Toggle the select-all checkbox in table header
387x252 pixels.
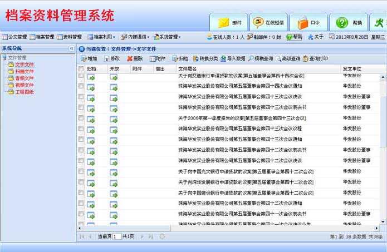(x=81, y=68)
